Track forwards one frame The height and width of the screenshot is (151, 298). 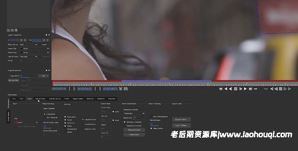(x=285, y=89)
